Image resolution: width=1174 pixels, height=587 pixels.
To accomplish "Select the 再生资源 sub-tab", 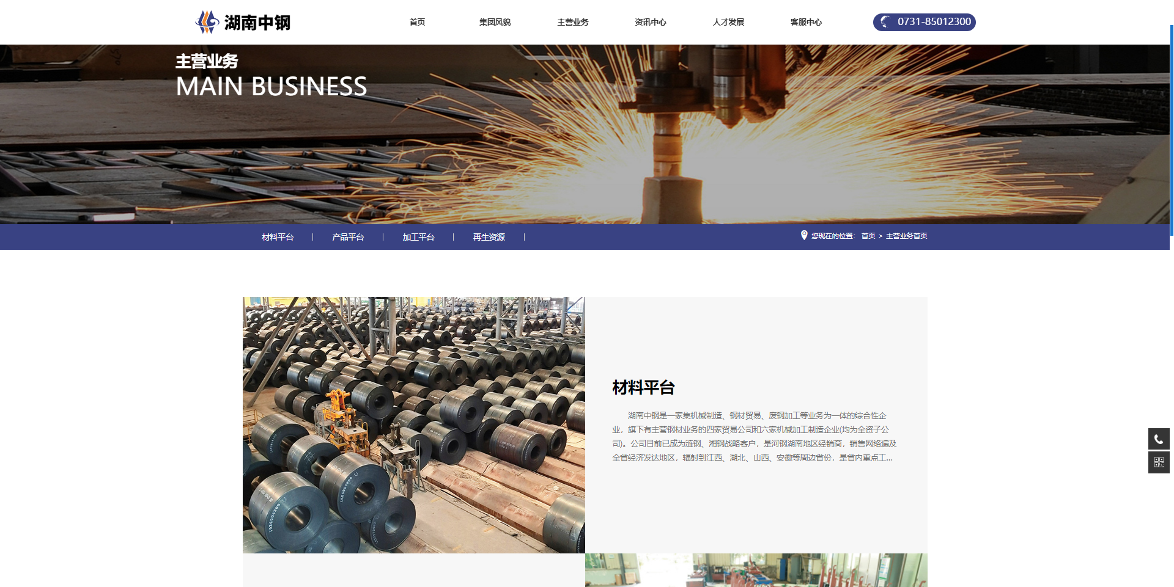I will coord(489,237).
